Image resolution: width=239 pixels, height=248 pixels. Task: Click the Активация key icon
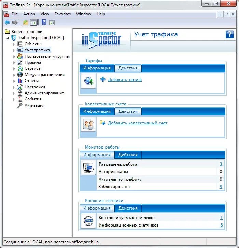coord(20,105)
